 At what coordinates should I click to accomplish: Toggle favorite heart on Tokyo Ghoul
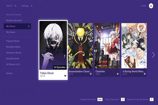(x=65, y=76)
